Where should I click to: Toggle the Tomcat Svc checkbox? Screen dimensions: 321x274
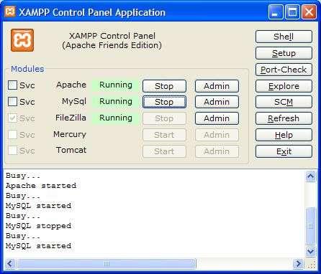(x=12, y=151)
